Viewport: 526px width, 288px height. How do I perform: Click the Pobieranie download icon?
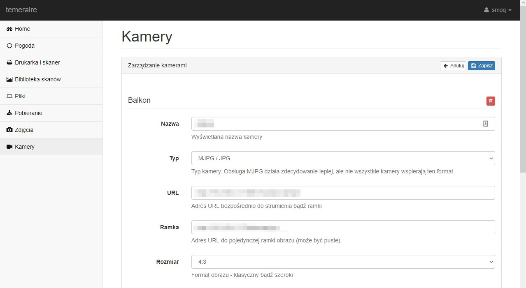[x=9, y=113]
